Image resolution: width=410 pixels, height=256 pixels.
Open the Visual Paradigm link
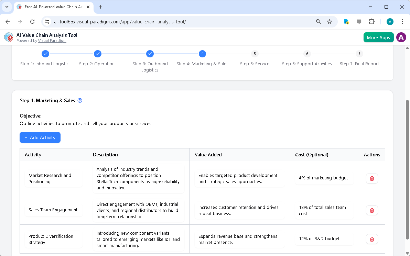pos(52,41)
